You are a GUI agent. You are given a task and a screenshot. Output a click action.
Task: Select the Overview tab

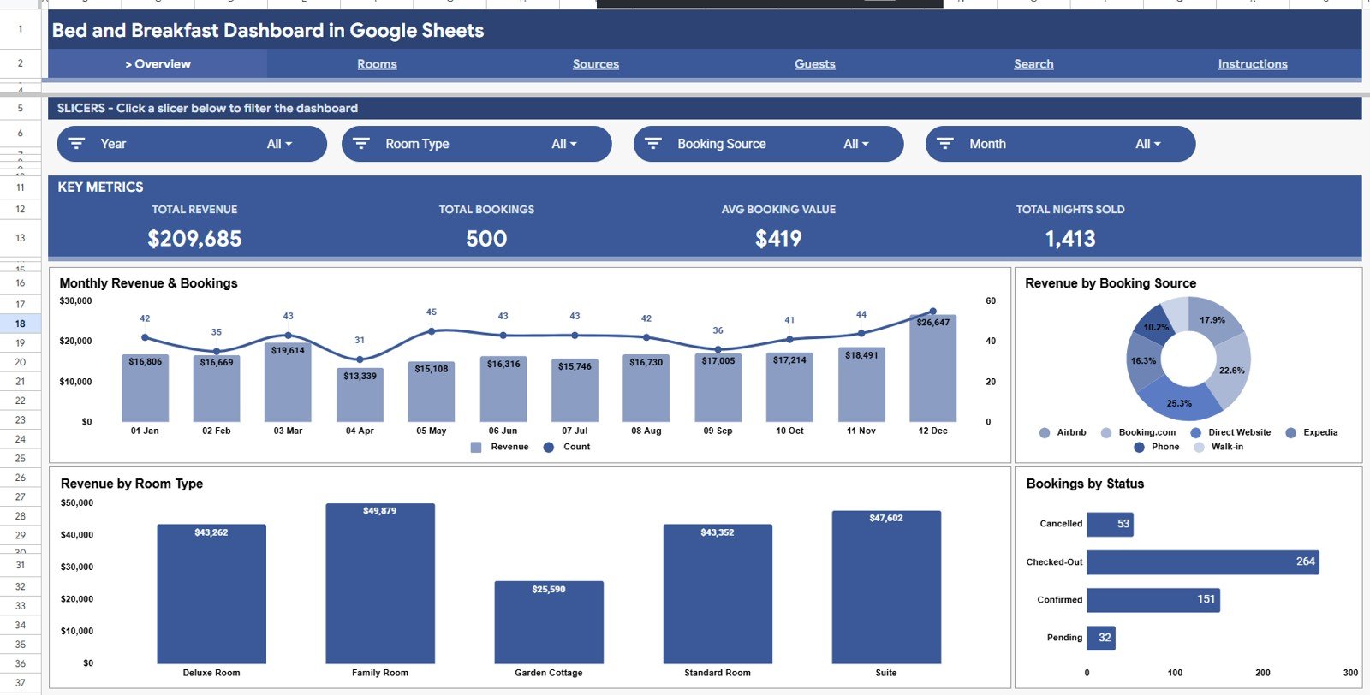tap(158, 64)
